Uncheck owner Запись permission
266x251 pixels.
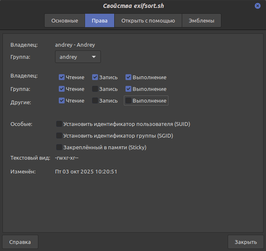(95, 77)
